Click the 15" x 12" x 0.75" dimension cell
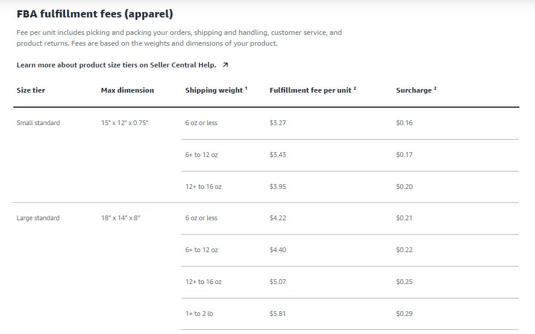The width and height of the screenshot is (535, 334). [x=125, y=123]
